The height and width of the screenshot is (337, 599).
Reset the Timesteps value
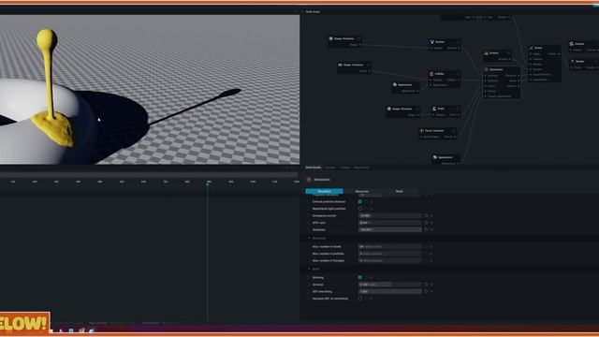[x=426, y=229]
